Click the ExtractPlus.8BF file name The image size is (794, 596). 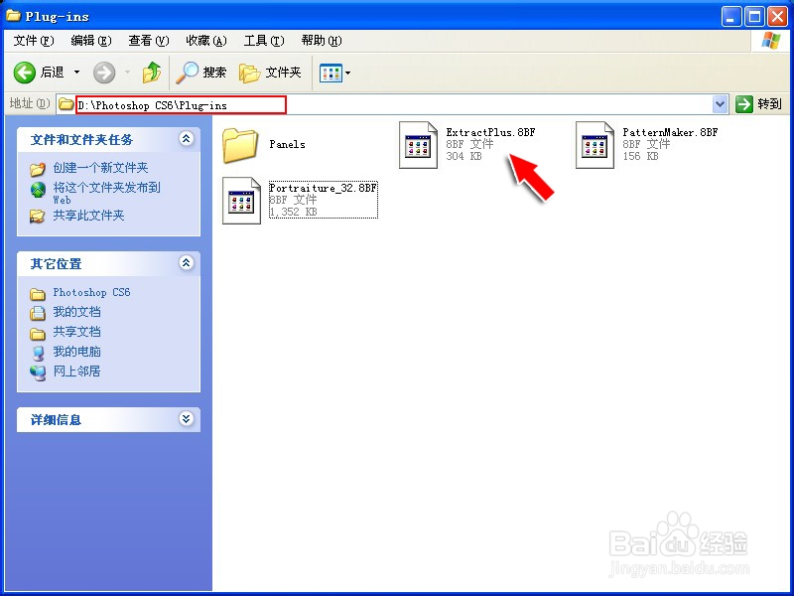tap(490, 132)
